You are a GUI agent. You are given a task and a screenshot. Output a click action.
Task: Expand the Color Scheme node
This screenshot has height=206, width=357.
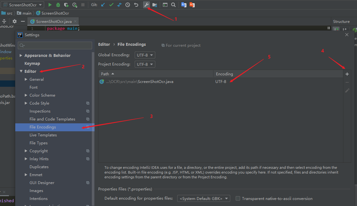26,95
